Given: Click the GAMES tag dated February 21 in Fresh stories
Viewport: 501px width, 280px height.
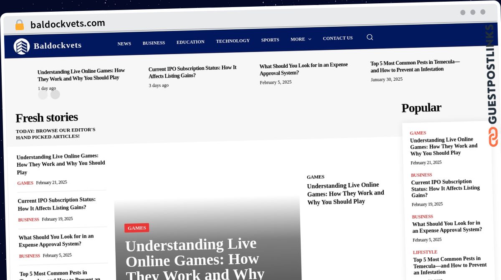Looking at the screenshot, I should coord(25,183).
